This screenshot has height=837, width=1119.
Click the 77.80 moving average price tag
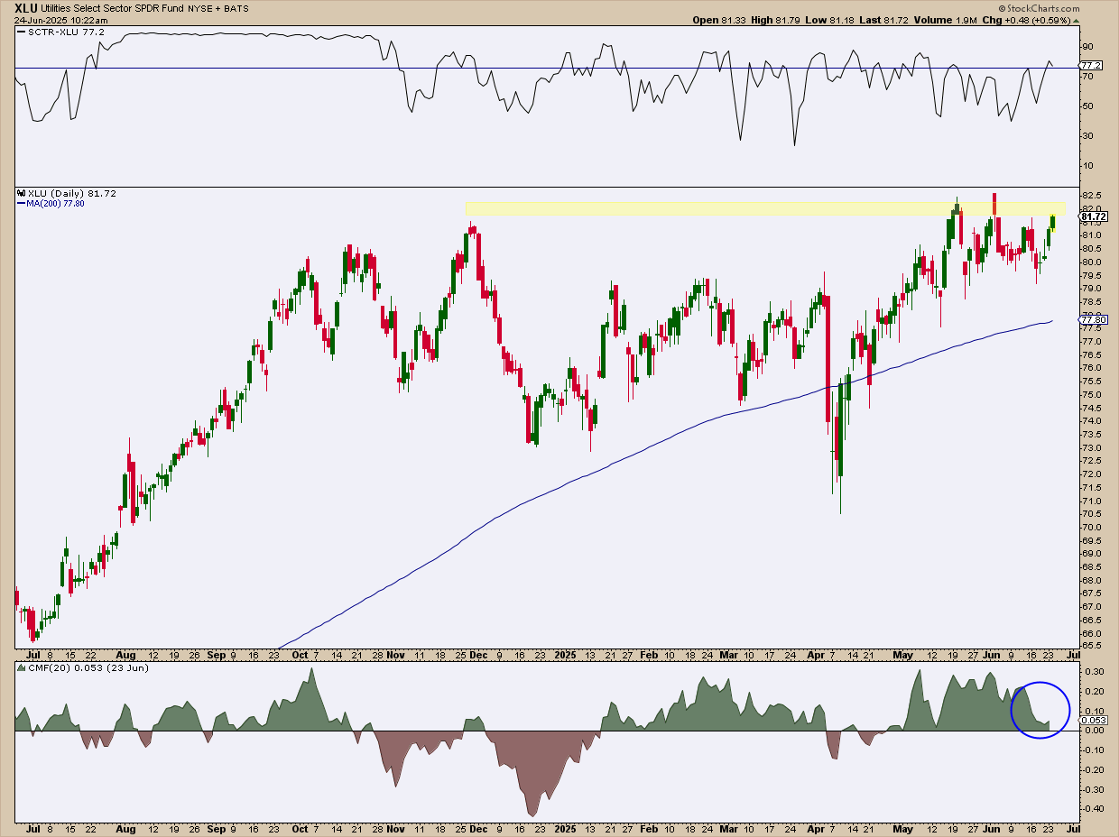[x=1093, y=320]
